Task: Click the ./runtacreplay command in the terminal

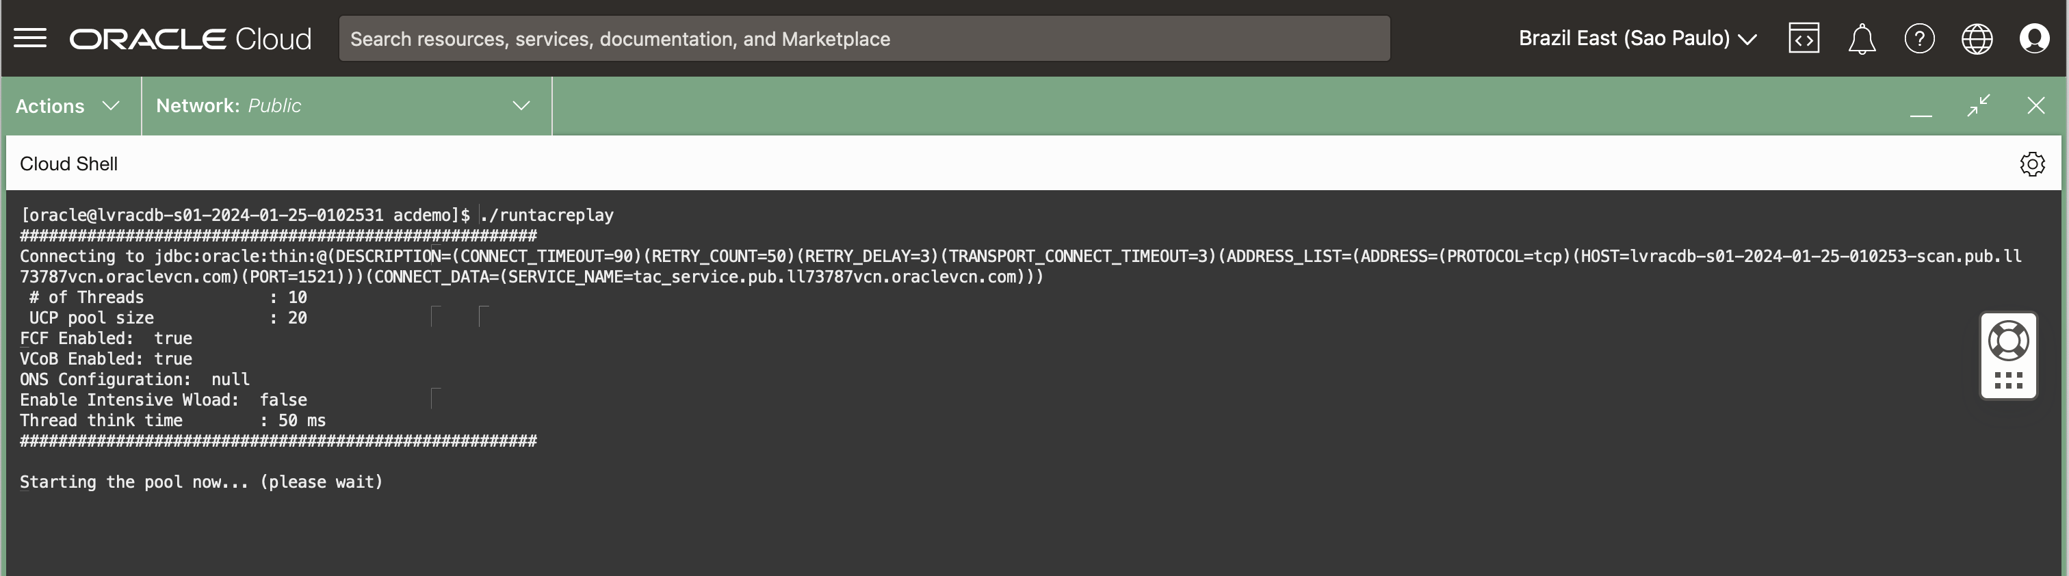Action: point(547,215)
